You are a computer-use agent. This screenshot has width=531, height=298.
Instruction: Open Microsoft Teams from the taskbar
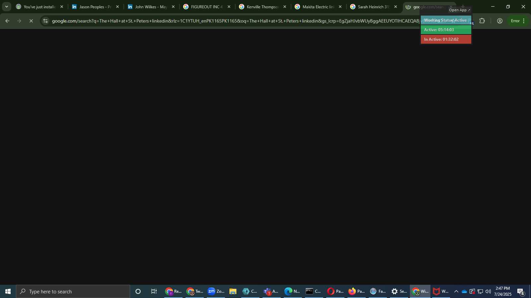(271, 291)
